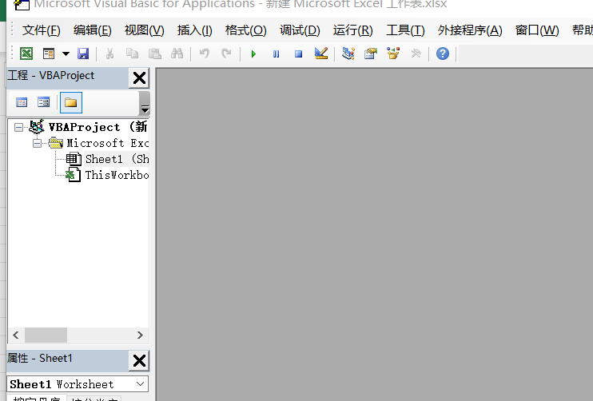Open the Object Browser icon
The width and height of the screenshot is (593, 401).
(x=393, y=54)
